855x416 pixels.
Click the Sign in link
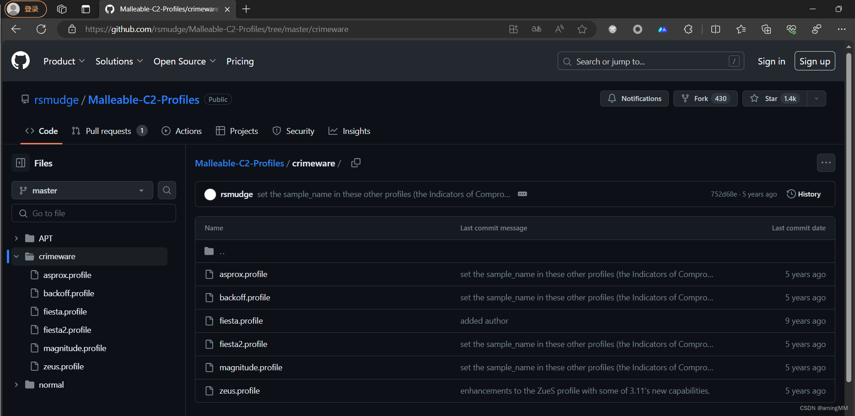pos(771,61)
